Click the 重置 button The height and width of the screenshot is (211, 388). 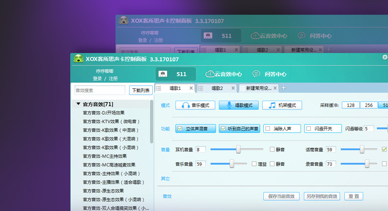click(x=354, y=196)
